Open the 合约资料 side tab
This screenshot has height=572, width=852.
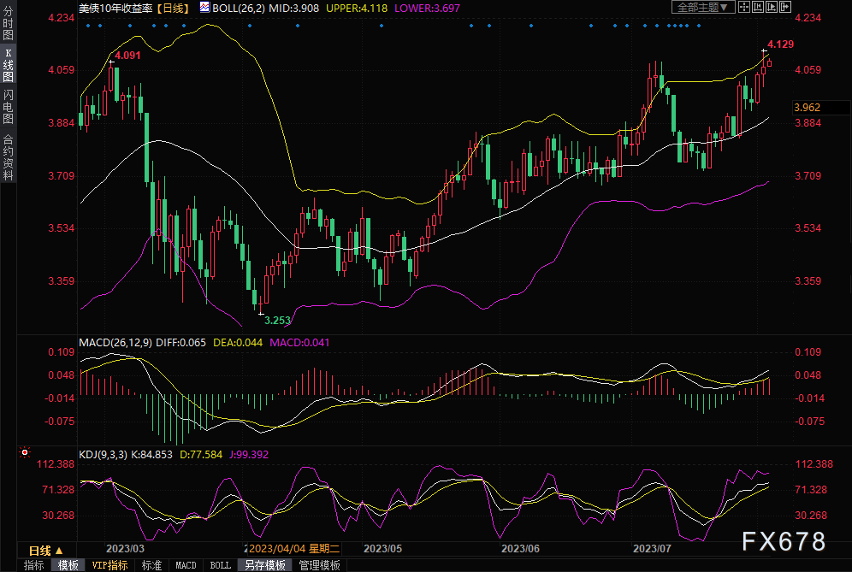[x=8, y=158]
